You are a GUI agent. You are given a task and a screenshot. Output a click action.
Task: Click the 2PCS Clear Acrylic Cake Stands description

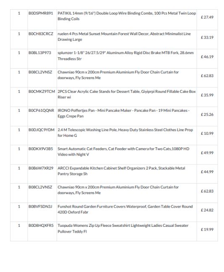click(127, 95)
